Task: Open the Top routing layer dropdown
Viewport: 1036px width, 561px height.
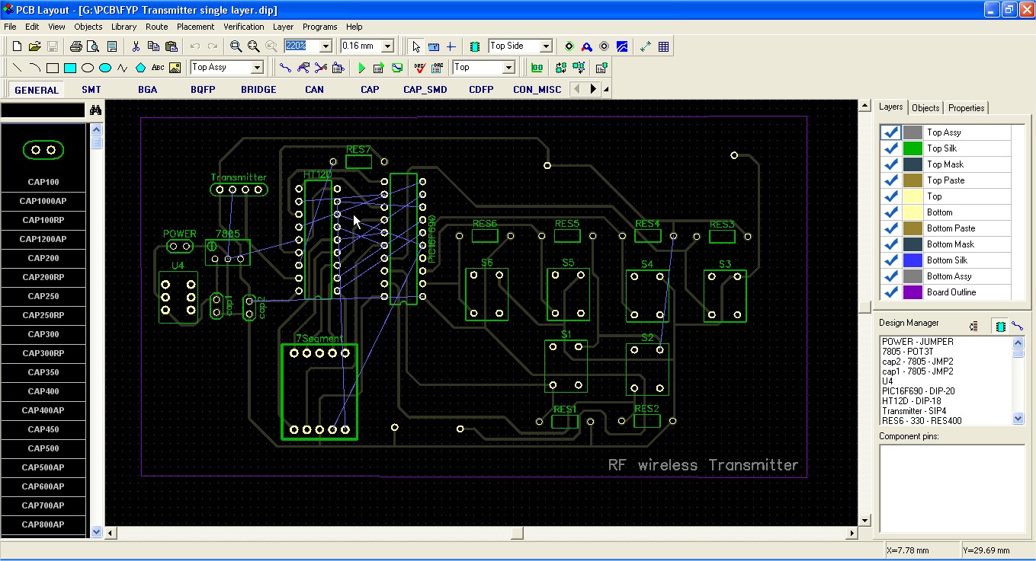Action: point(509,68)
